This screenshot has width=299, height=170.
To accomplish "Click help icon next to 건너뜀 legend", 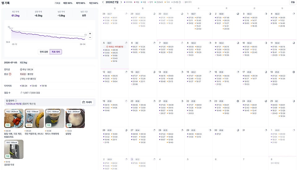I will click(180, 2).
